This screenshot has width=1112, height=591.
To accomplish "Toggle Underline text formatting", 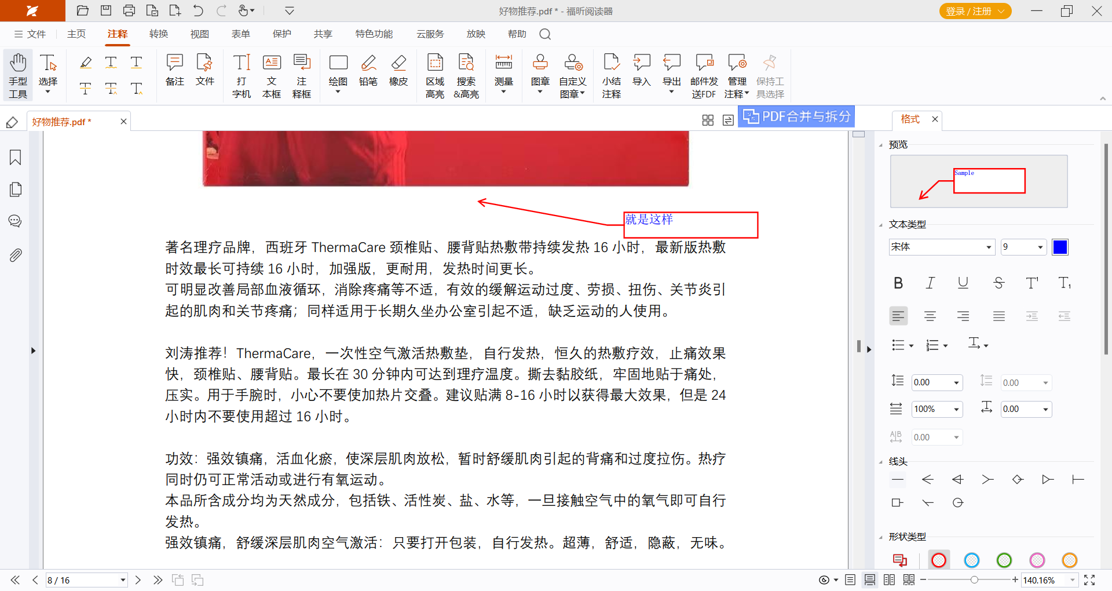I will tap(963, 283).
